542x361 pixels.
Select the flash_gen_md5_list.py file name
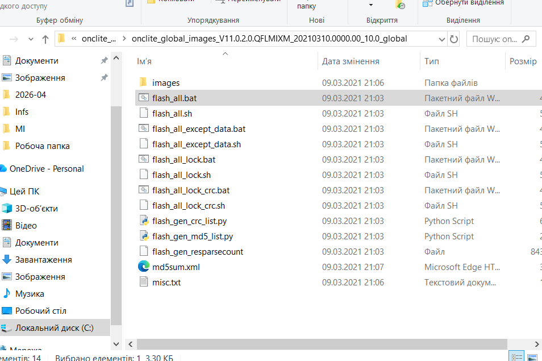(193, 236)
